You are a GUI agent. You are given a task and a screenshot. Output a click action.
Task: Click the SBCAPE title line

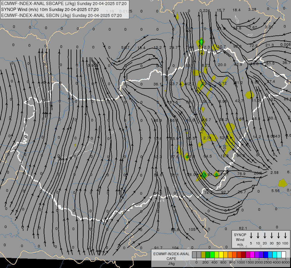point(64,4)
